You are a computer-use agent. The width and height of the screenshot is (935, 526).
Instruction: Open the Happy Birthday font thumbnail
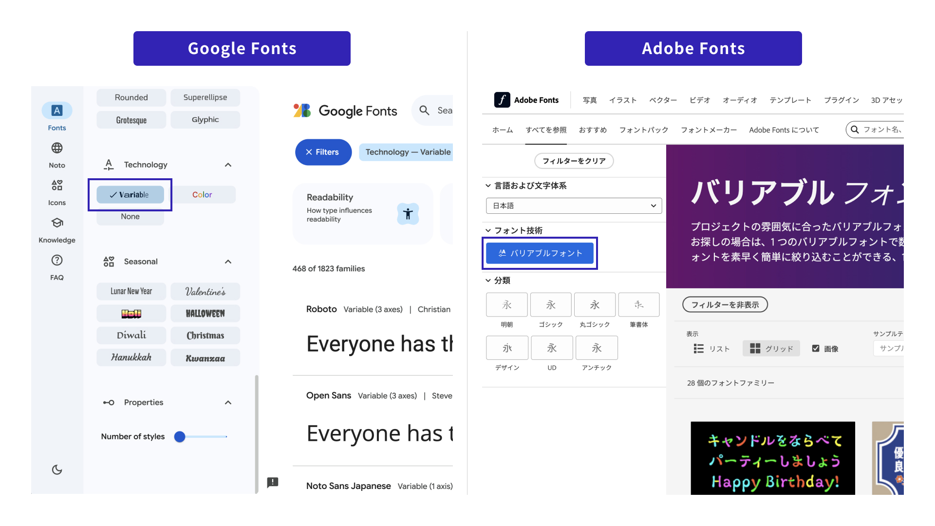(773, 458)
